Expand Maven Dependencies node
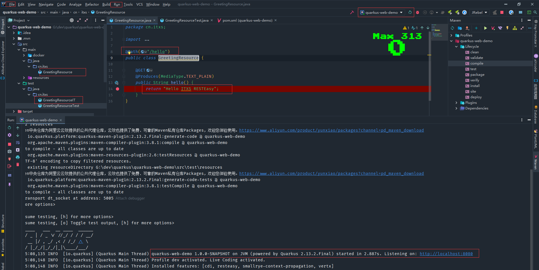539x270 pixels. pos(456,108)
